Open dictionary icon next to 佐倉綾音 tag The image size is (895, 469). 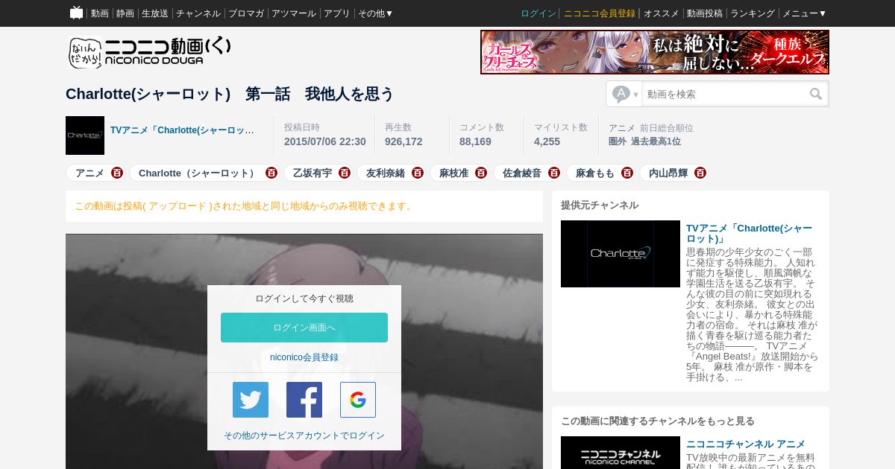click(554, 173)
